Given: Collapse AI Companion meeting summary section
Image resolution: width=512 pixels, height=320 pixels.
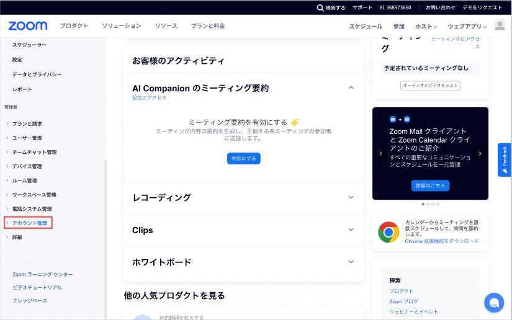Looking at the screenshot, I should coord(351,88).
